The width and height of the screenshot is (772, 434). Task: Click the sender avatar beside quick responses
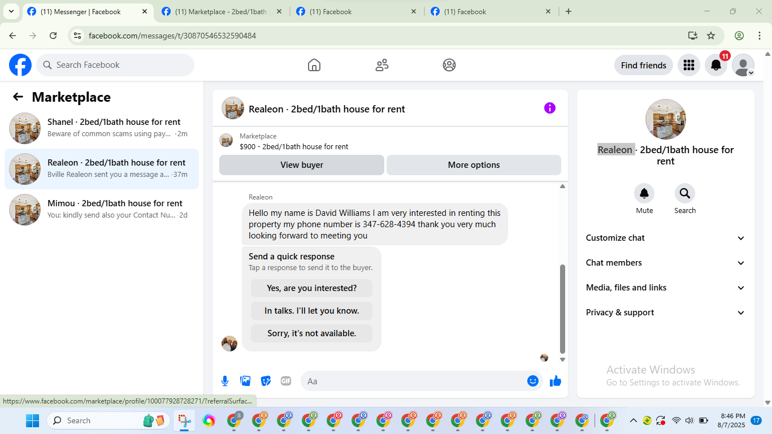229,344
